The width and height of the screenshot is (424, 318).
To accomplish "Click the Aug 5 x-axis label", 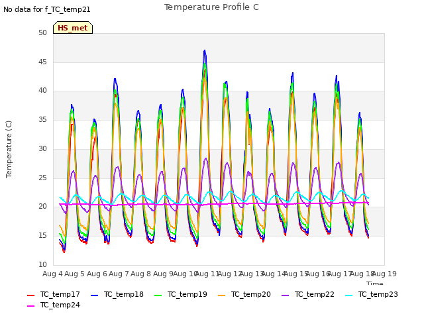I will coord(75,274).
